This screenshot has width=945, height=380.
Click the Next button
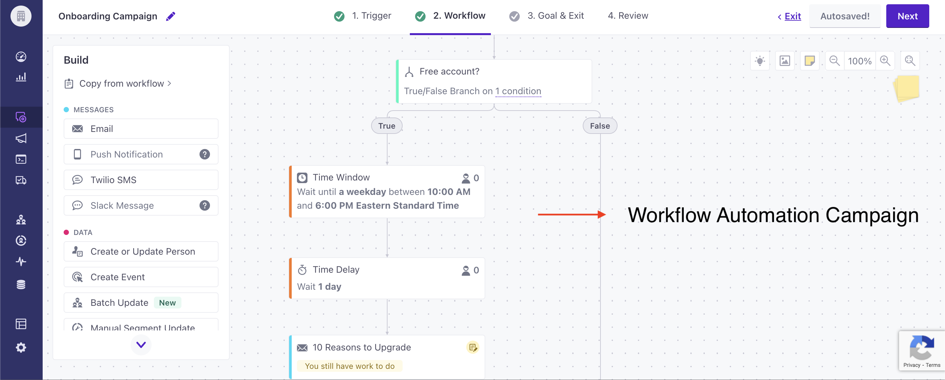(907, 16)
